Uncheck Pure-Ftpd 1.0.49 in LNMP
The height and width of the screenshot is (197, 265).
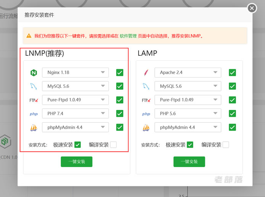pyautogui.click(x=120, y=100)
